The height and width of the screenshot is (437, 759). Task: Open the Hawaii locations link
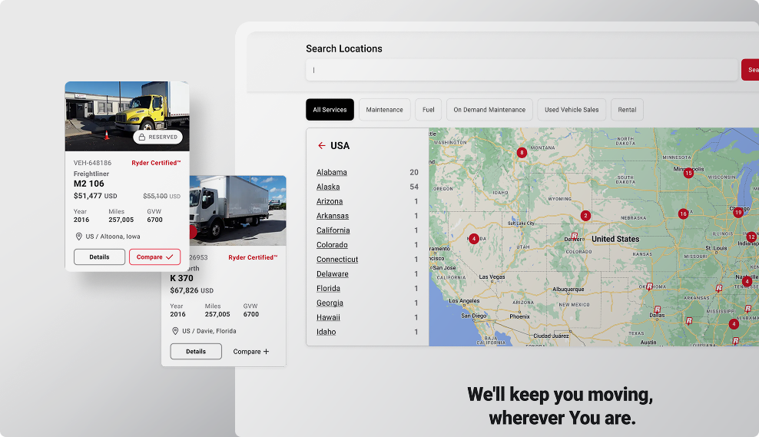[x=328, y=317]
